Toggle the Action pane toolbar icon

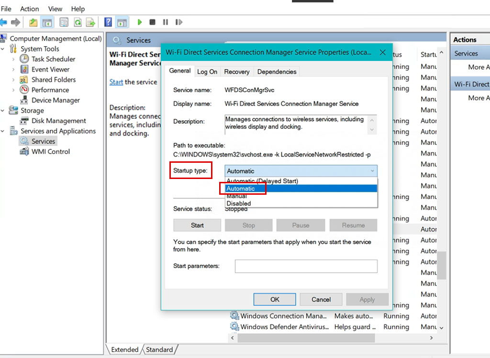click(122, 22)
